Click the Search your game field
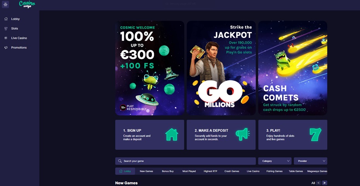 186,161
